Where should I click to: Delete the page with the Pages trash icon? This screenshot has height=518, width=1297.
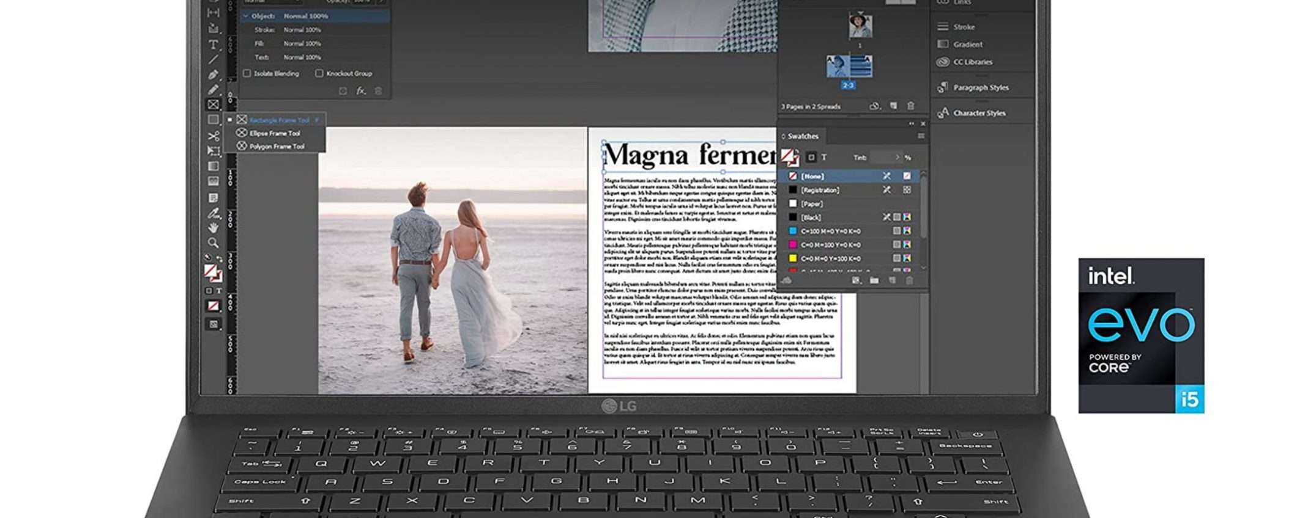pyautogui.click(x=910, y=106)
